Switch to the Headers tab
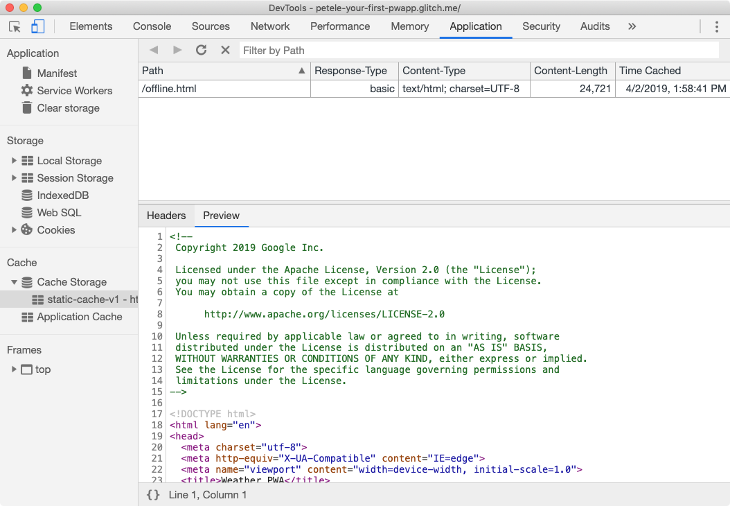The width and height of the screenshot is (730, 506). 166,216
